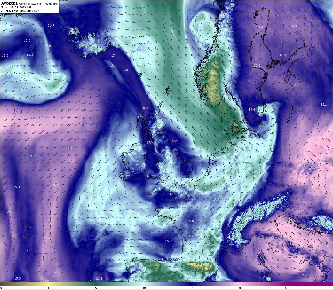Click the 12.4 value label
Viewport: 333px width, 290px height.
coord(113,66)
